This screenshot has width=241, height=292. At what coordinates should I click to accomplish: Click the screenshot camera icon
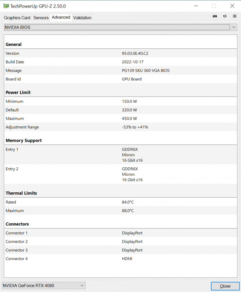click(215, 16)
